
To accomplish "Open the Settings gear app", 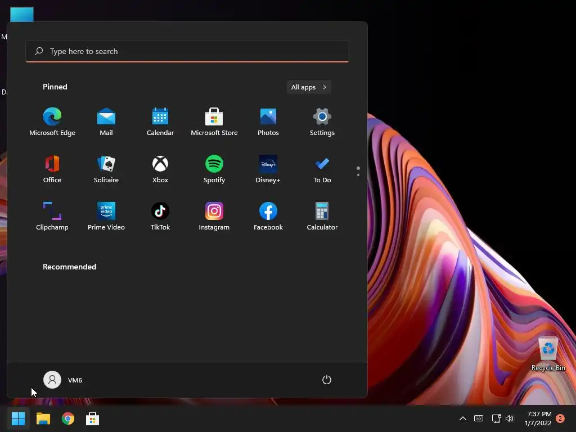I will (322, 122).
